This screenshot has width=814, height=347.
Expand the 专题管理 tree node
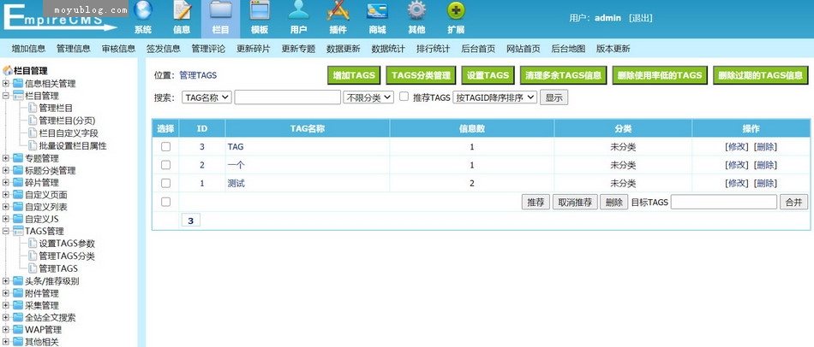pyautogui.click(x=6, y=158)
